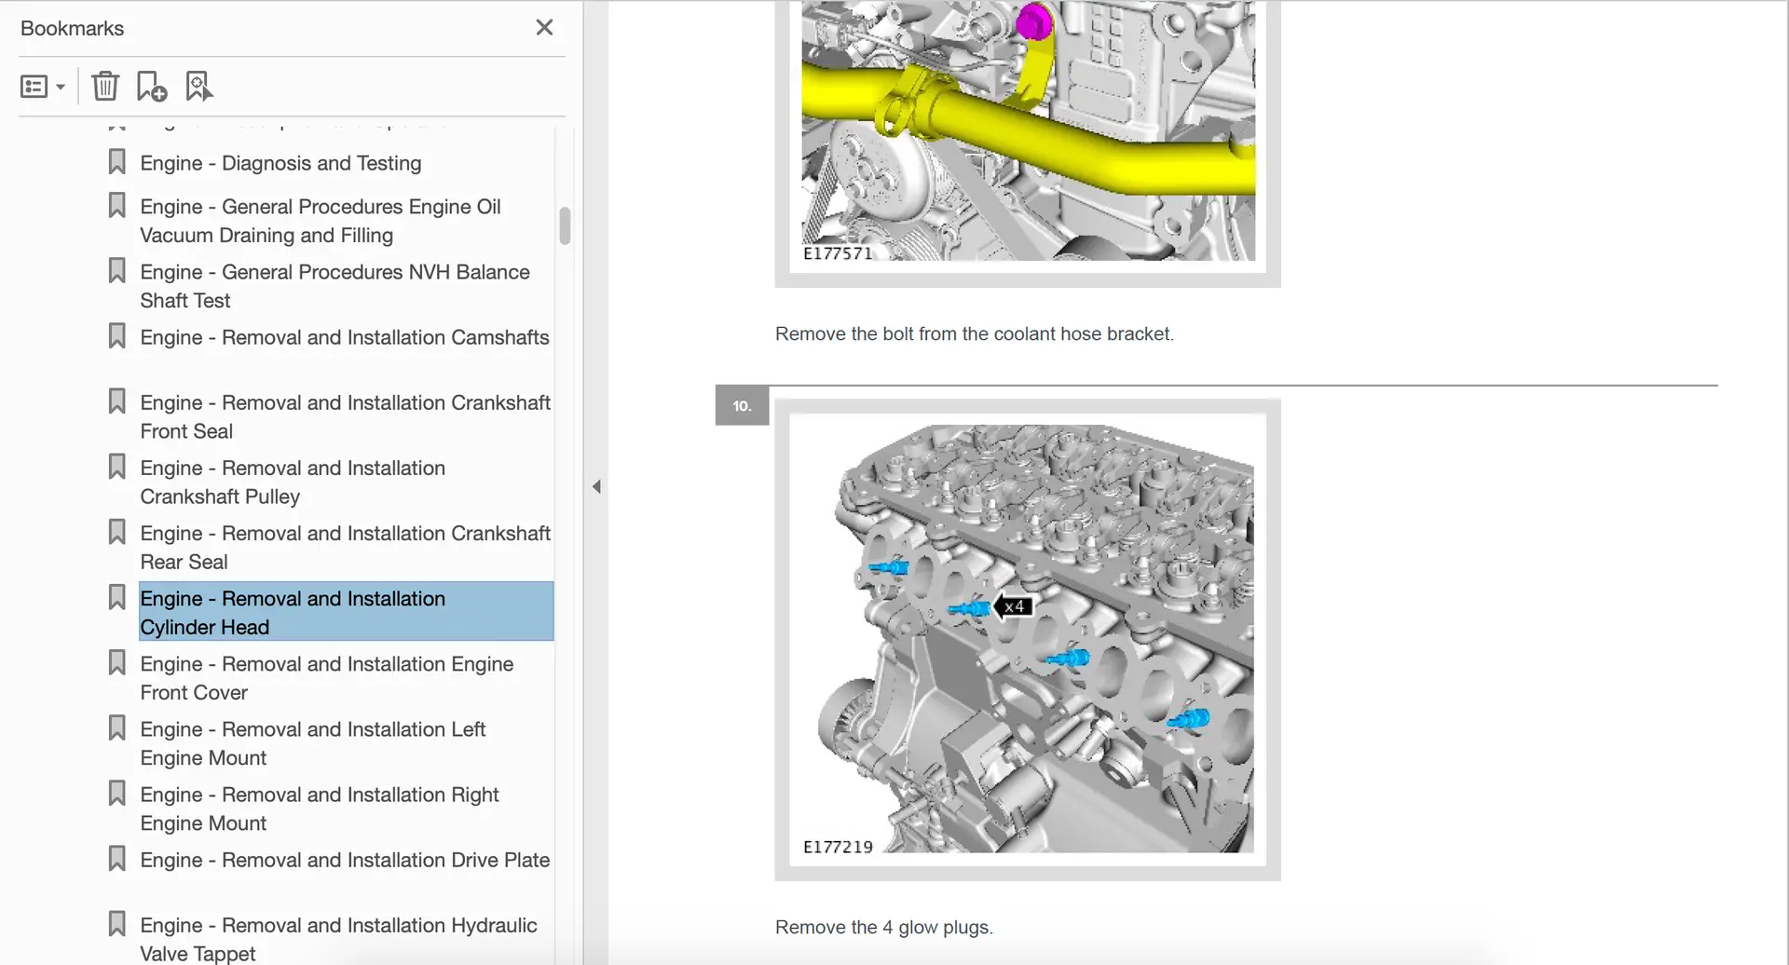Viewport: 1789px width, 965px height.
Task: Close the Bookmarks panel
Action: click(x=544, y=28)
